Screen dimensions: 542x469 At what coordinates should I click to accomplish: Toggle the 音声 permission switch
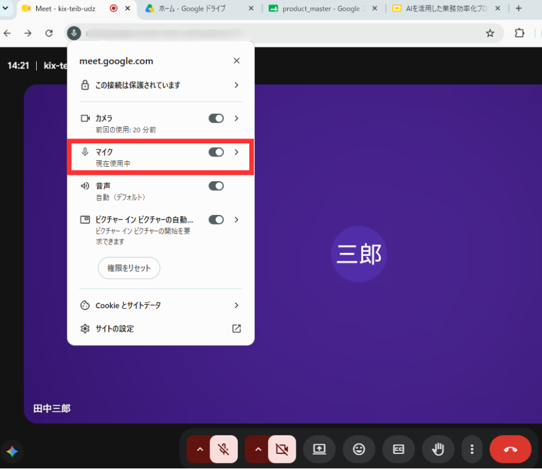tap(216, 186)
